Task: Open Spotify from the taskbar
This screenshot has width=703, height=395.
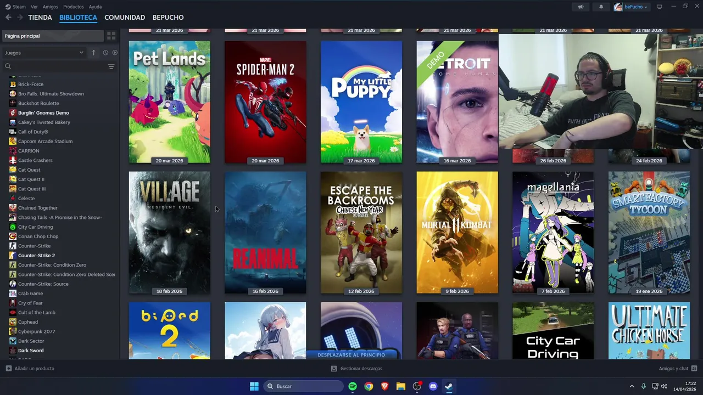Action: pos(353,386)
